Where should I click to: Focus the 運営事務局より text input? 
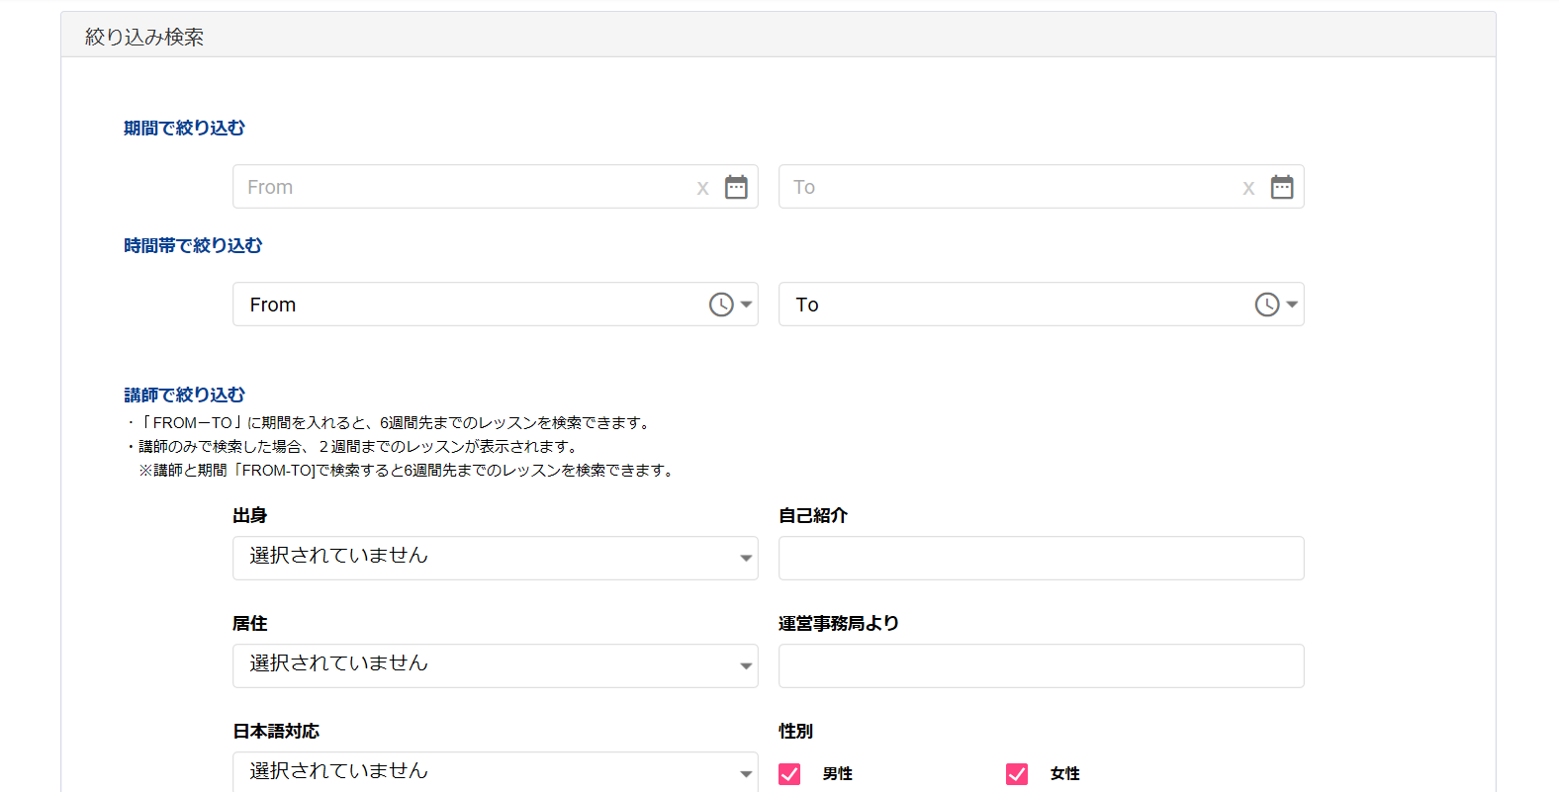pos(1041,665)
